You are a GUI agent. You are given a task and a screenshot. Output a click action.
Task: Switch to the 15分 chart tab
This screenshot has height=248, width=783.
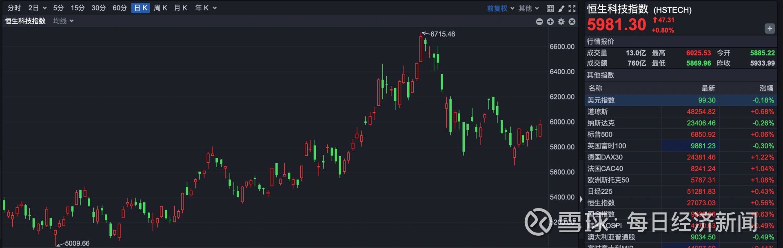click(x=78, y=8)
